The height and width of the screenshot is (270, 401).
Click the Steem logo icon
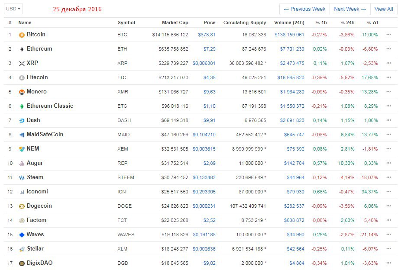click(x=22, y=177)
